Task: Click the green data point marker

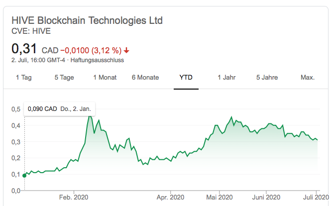Action: pos(24,176)
